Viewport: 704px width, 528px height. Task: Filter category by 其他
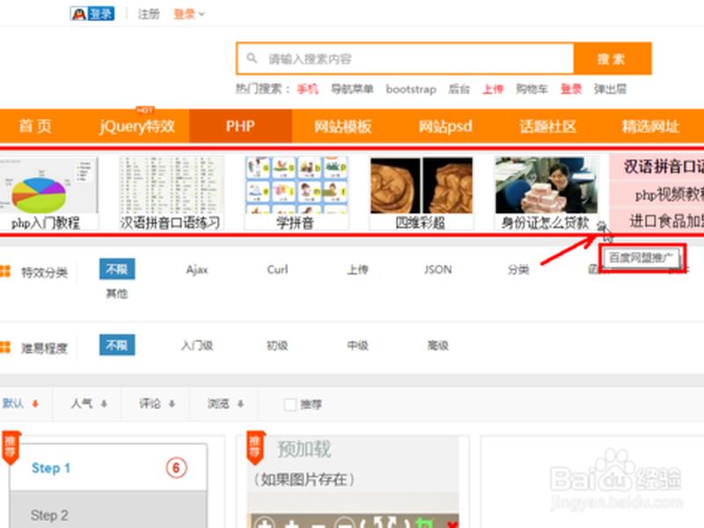point(117,294)
